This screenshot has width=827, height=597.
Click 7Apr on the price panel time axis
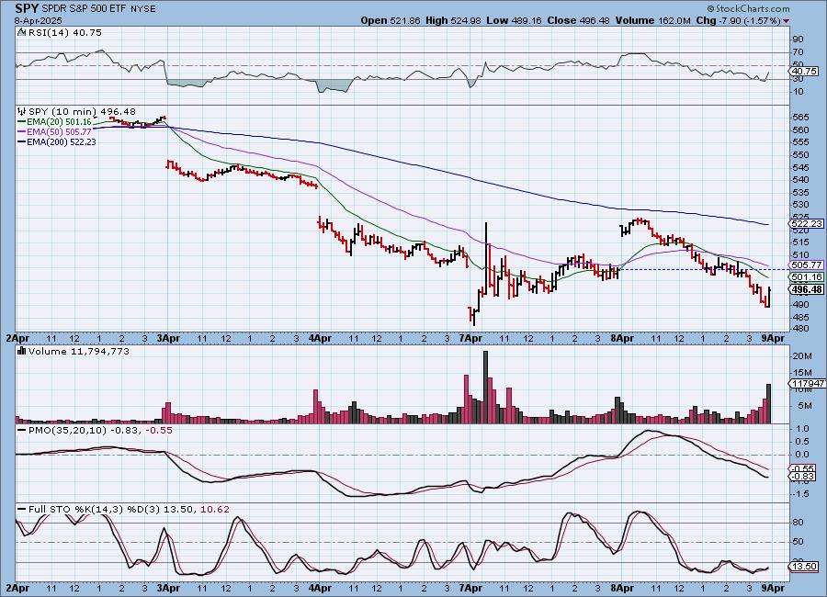point(470,338)
